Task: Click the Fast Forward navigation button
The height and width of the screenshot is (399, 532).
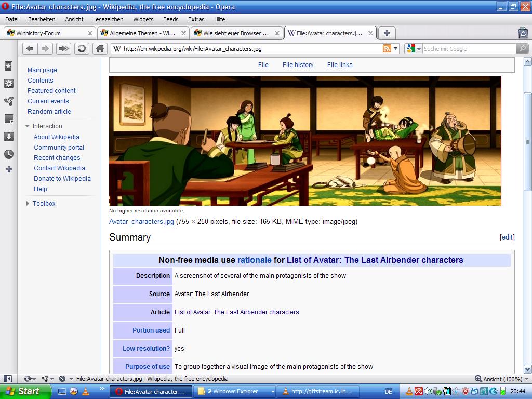Action: tap(63, 48)
